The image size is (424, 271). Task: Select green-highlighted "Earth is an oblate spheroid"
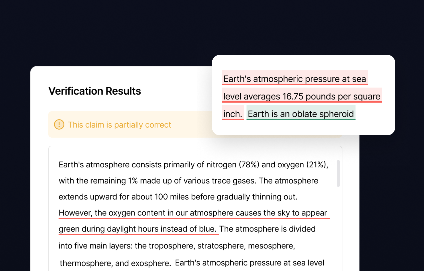[x=301, y=114]
